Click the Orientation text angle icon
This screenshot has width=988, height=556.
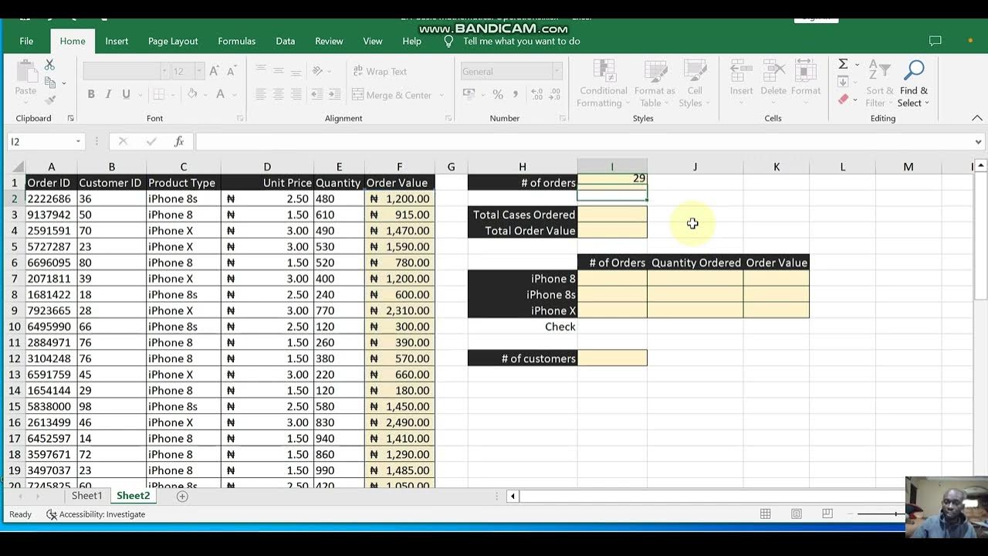317,71
